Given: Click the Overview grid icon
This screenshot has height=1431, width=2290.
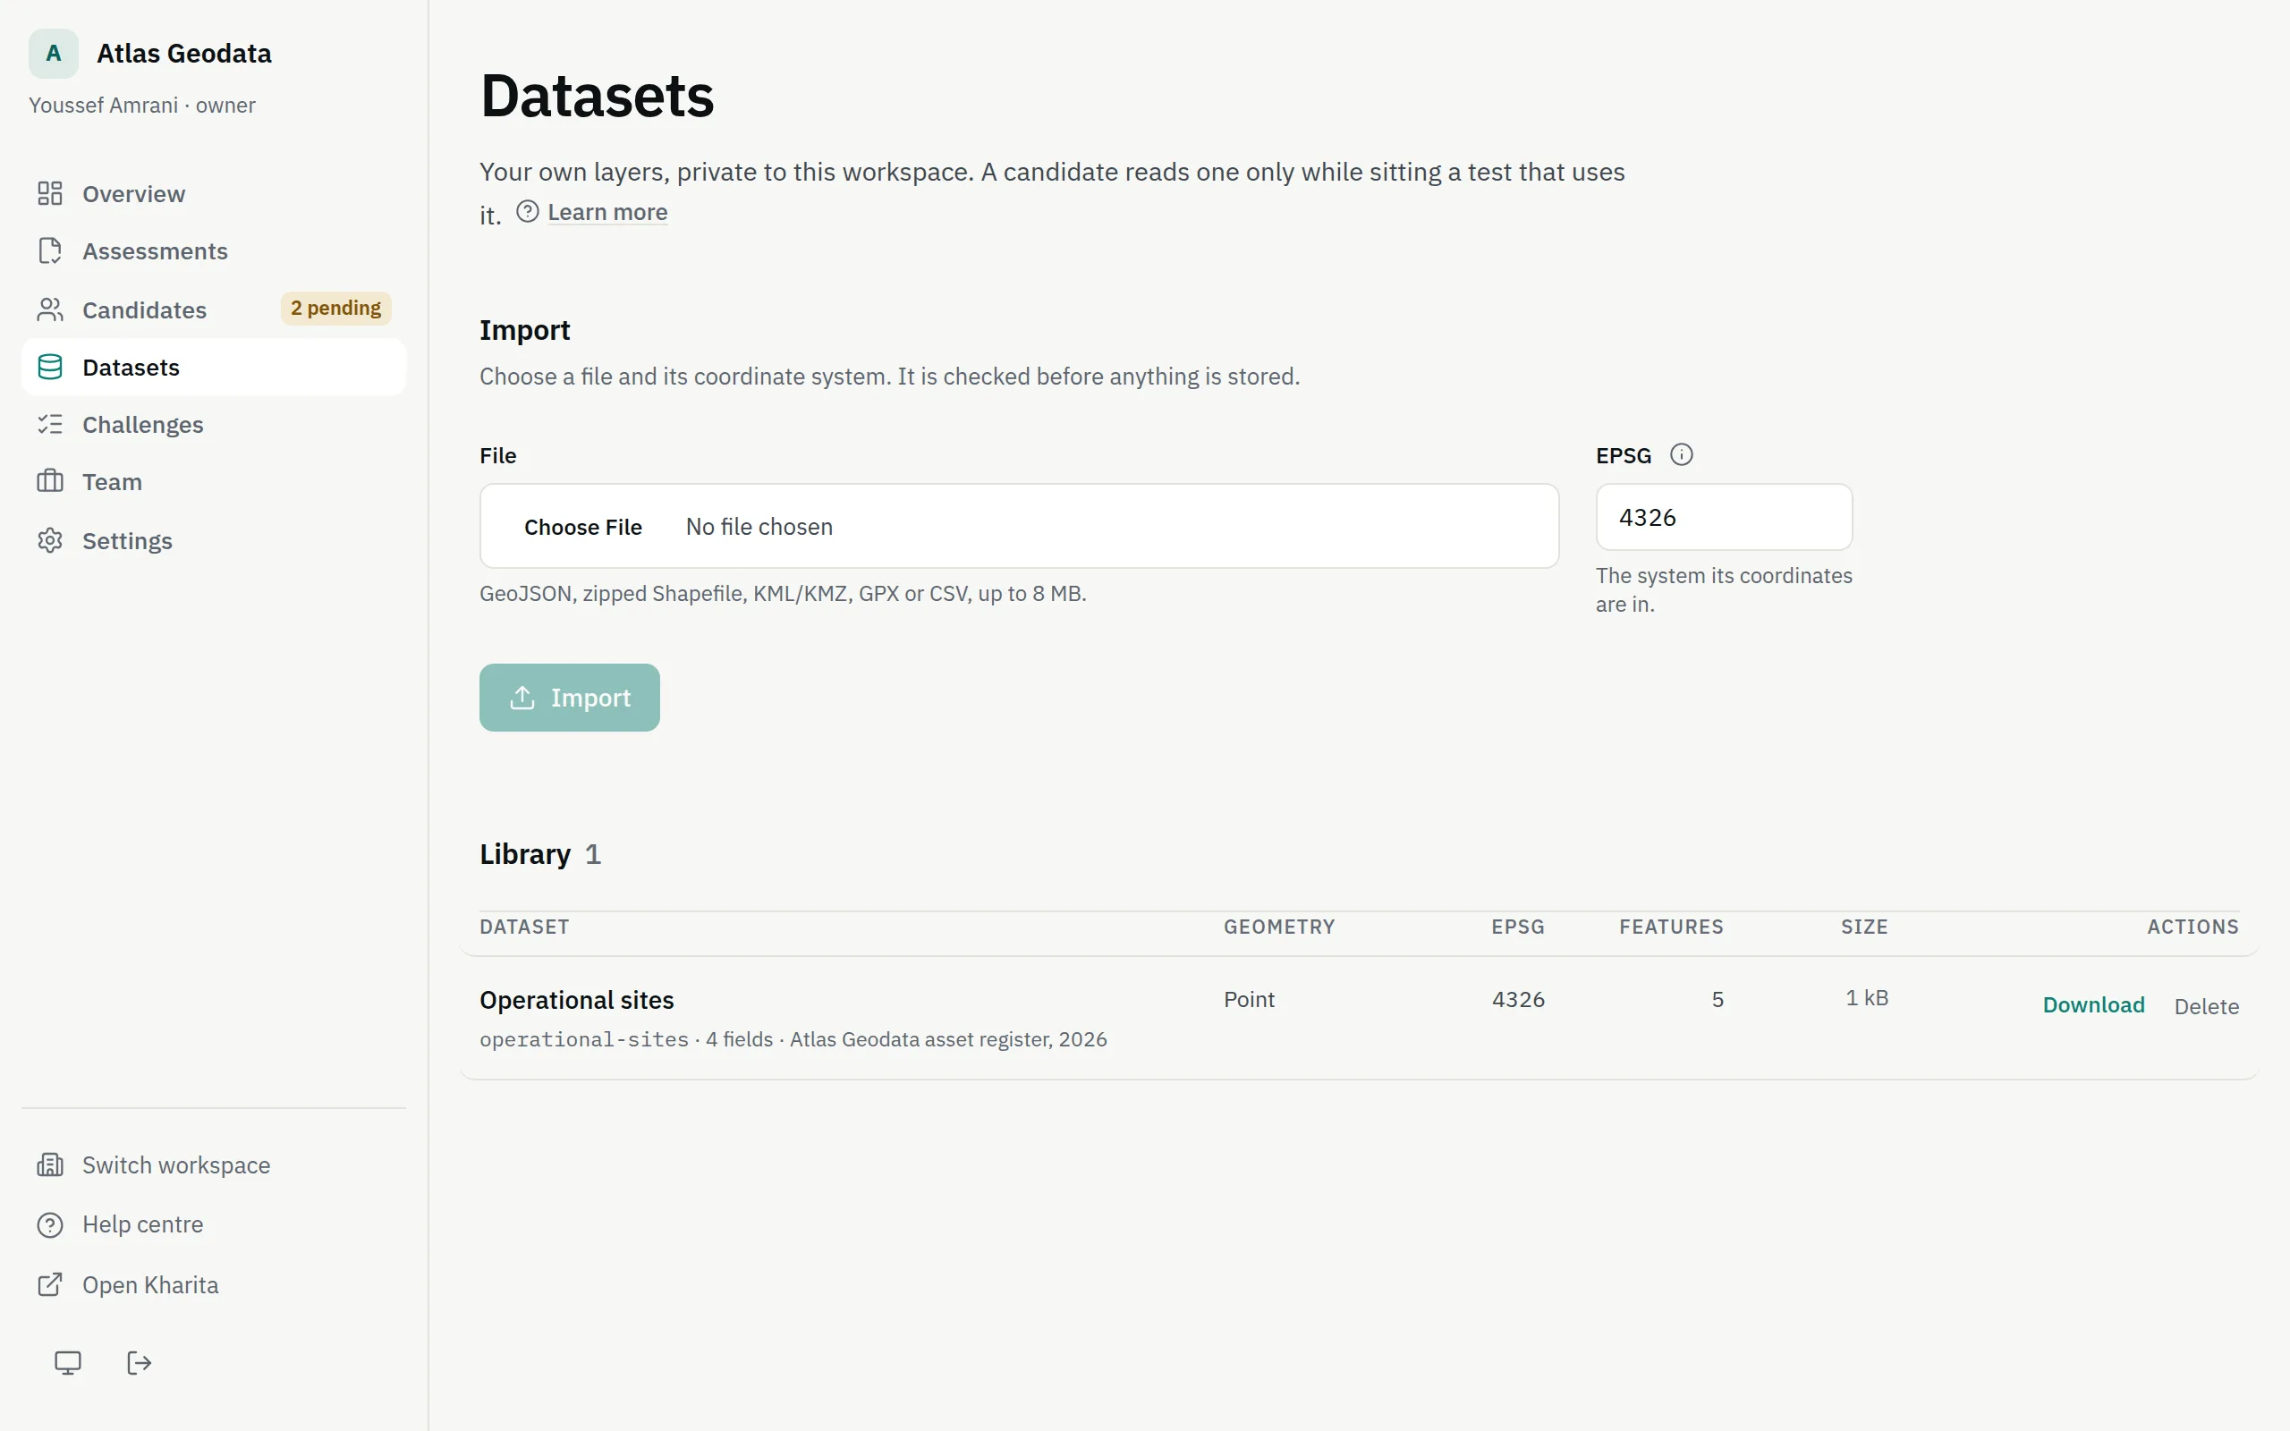Looking at the screenshot, I should [x=50, y=193].
